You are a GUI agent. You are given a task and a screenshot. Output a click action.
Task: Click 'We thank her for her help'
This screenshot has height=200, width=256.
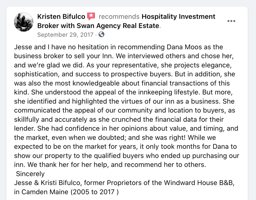[68, 165]
